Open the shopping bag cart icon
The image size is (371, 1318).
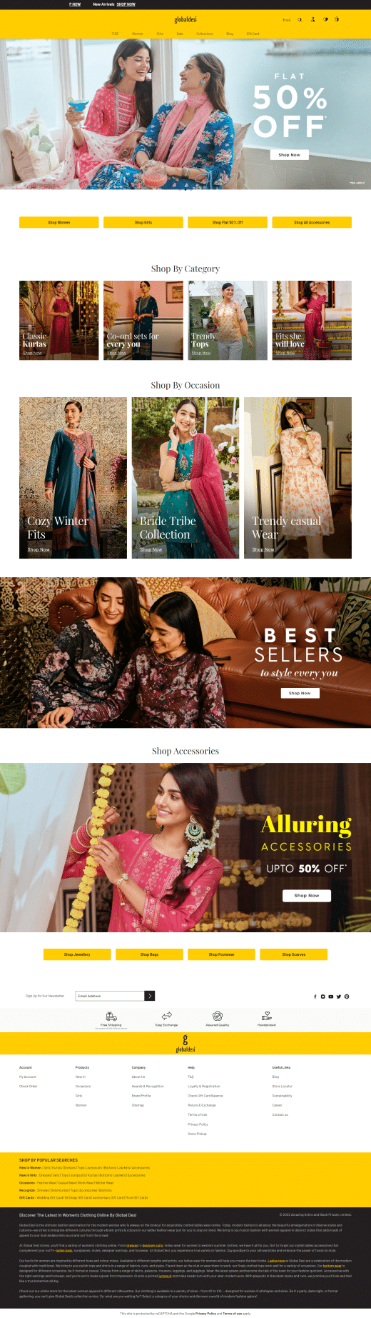click(x=337, y=20)
